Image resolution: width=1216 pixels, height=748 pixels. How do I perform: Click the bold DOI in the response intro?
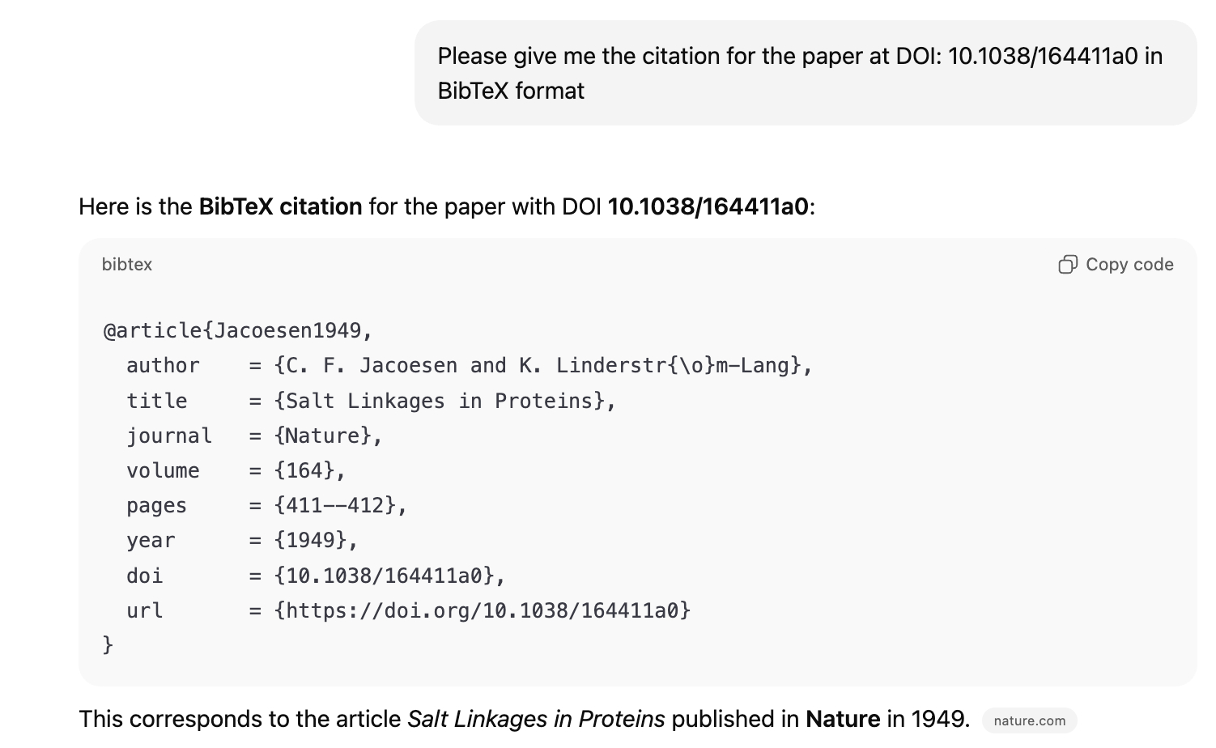click(708, 206)
